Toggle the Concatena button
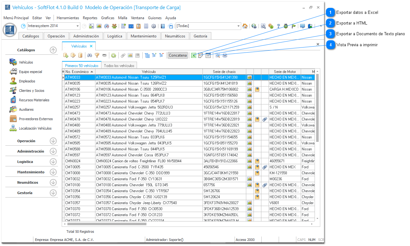The height and width of the screenshot is (246, 410). pos(178,55)
